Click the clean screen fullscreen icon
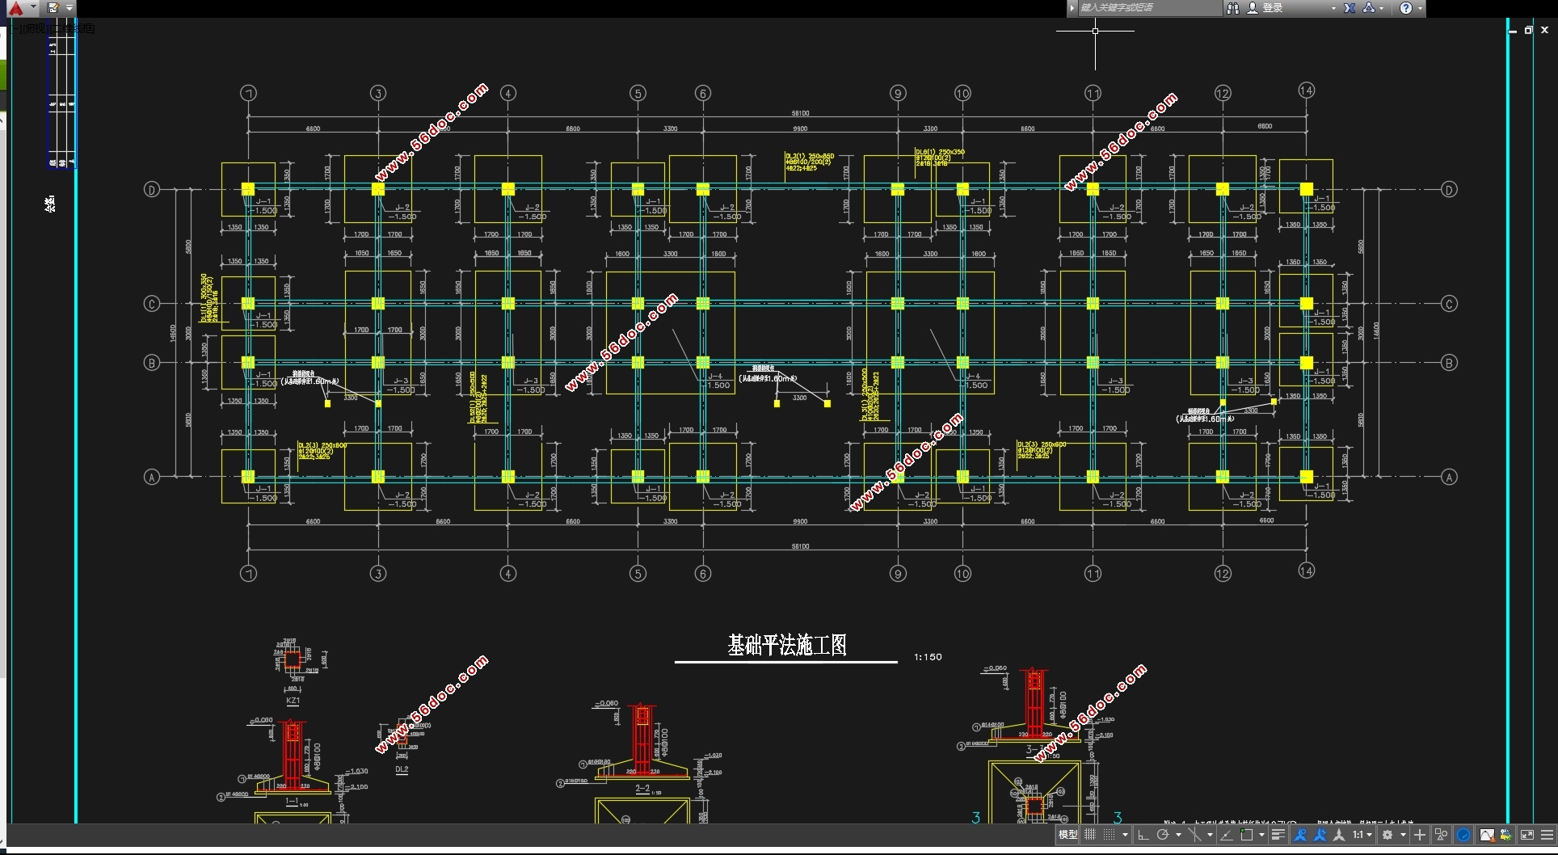Screen dimensions: 1558x855 [x=1526, y=835]
